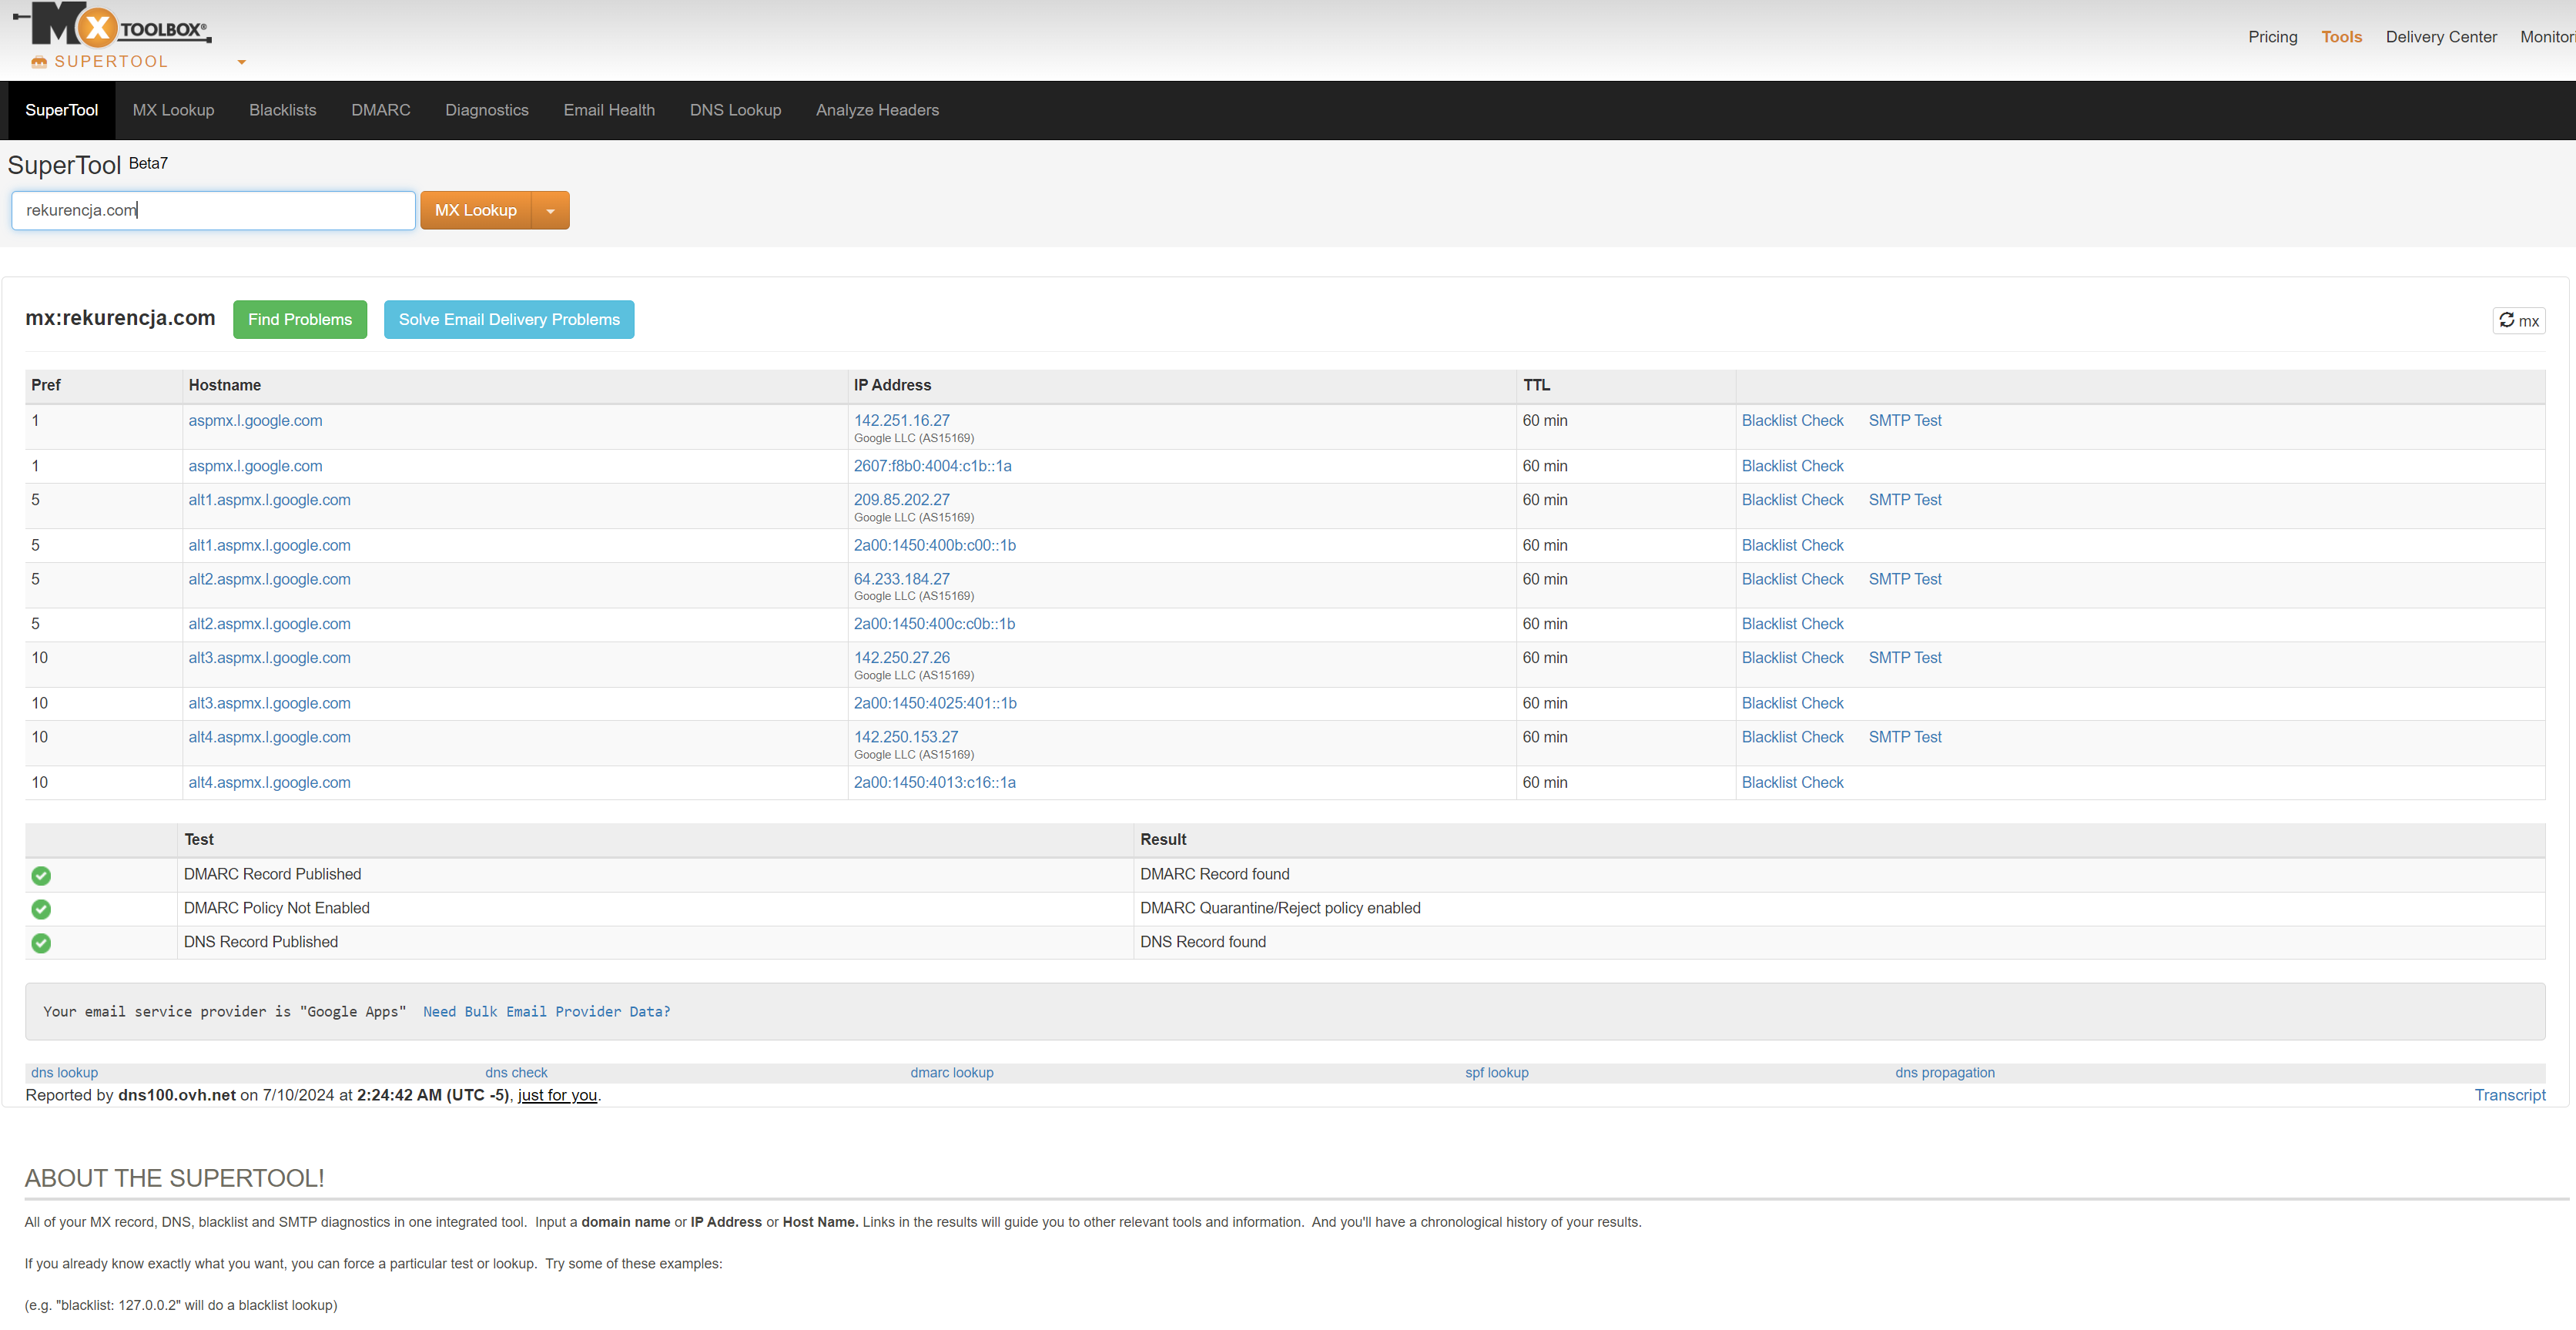The height and width of the screenshot is (1330, 2576).
Task: Click the mx refresh button
Action: coord(2518,321)
